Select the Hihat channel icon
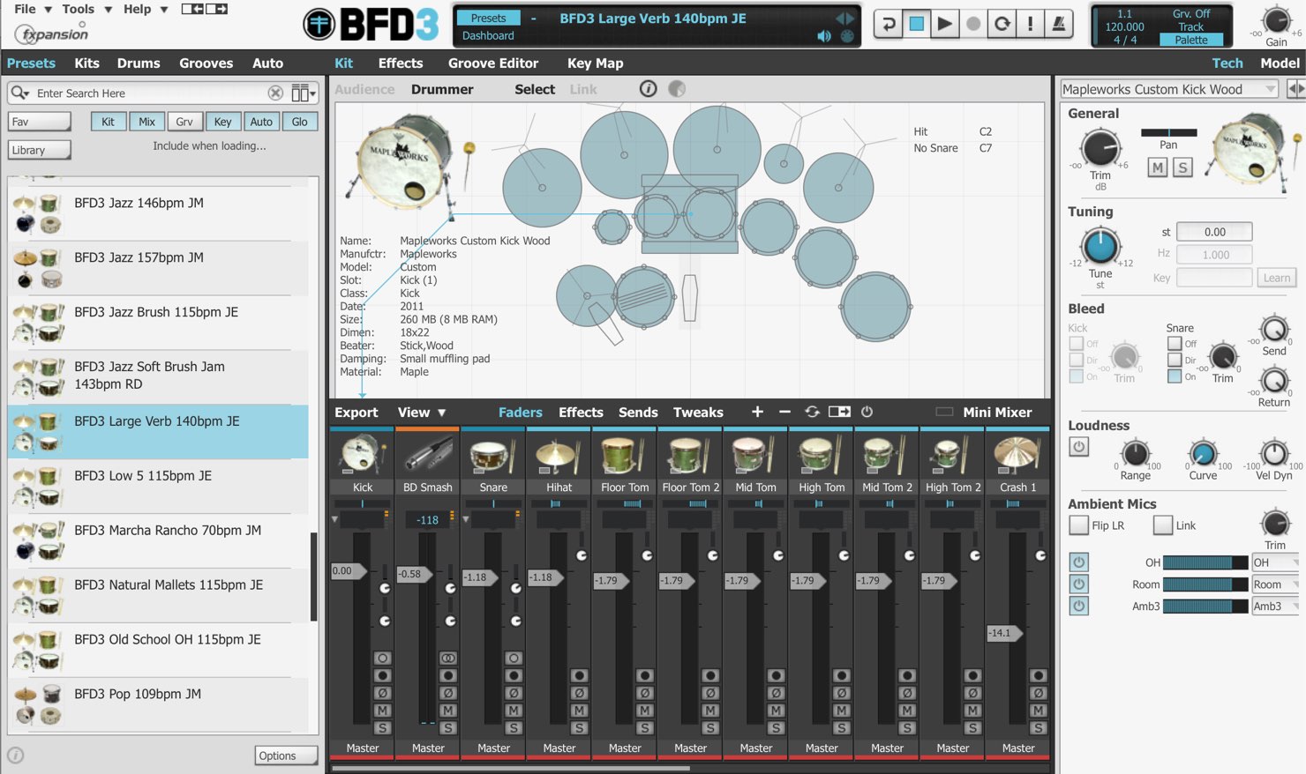The width and height of the screenshot is (1306, 774). point(559,456)
